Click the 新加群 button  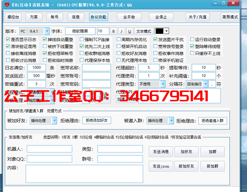[x=213, y=166]
